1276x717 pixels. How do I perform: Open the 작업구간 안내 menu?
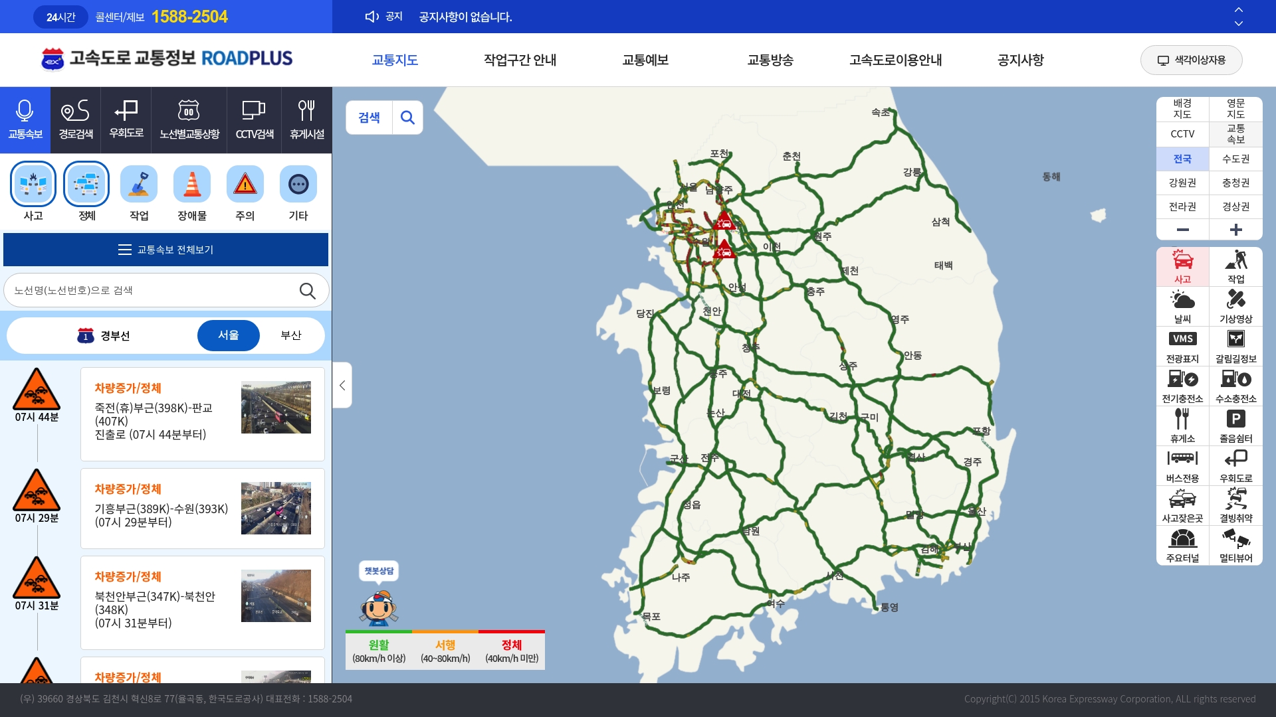tap(520, 60)
